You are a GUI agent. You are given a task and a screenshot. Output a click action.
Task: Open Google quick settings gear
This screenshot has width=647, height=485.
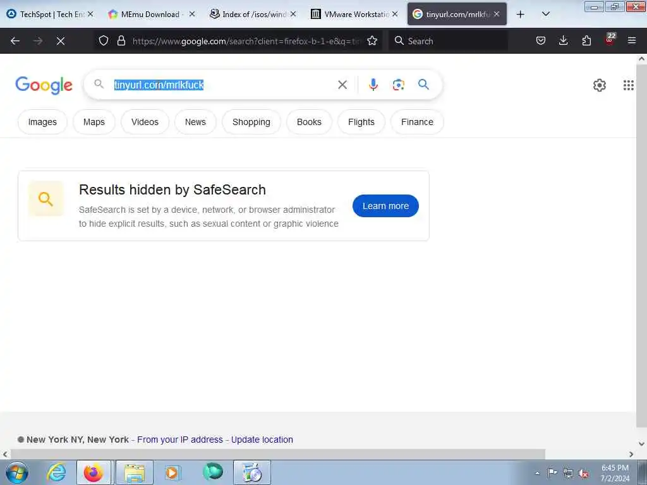pos(599,85)
